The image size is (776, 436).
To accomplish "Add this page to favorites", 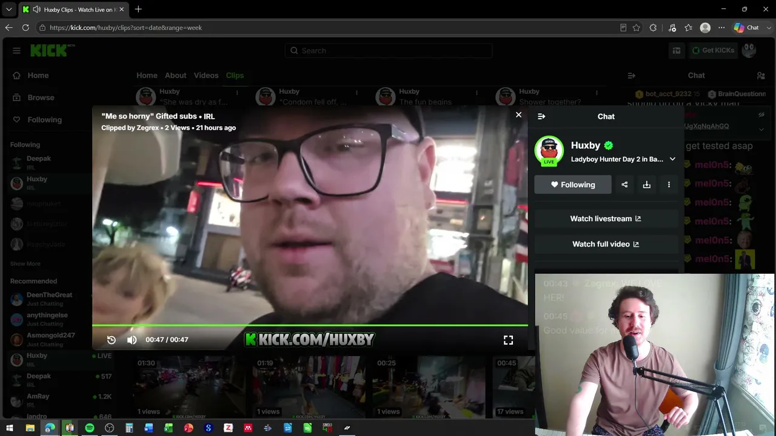I will coord(636,27).
